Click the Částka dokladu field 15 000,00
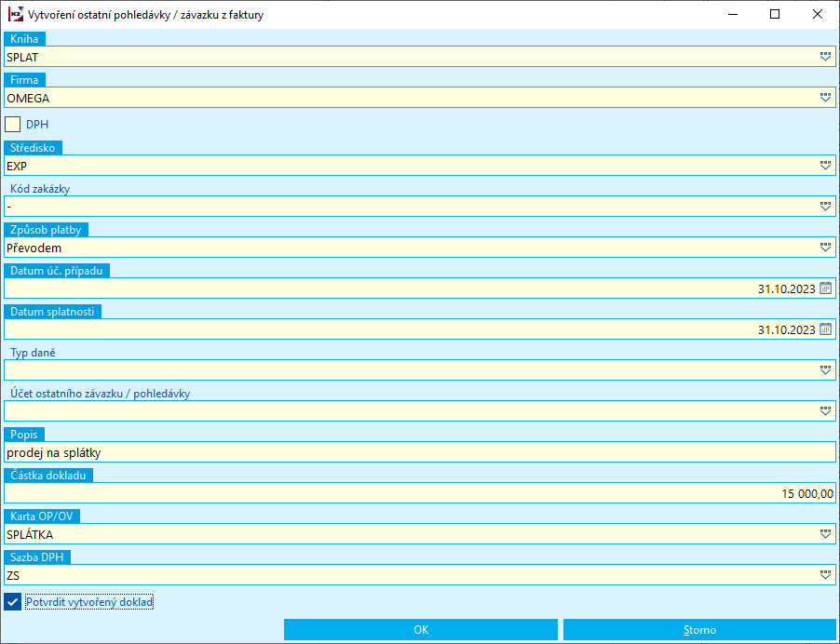 pos(420,493)
